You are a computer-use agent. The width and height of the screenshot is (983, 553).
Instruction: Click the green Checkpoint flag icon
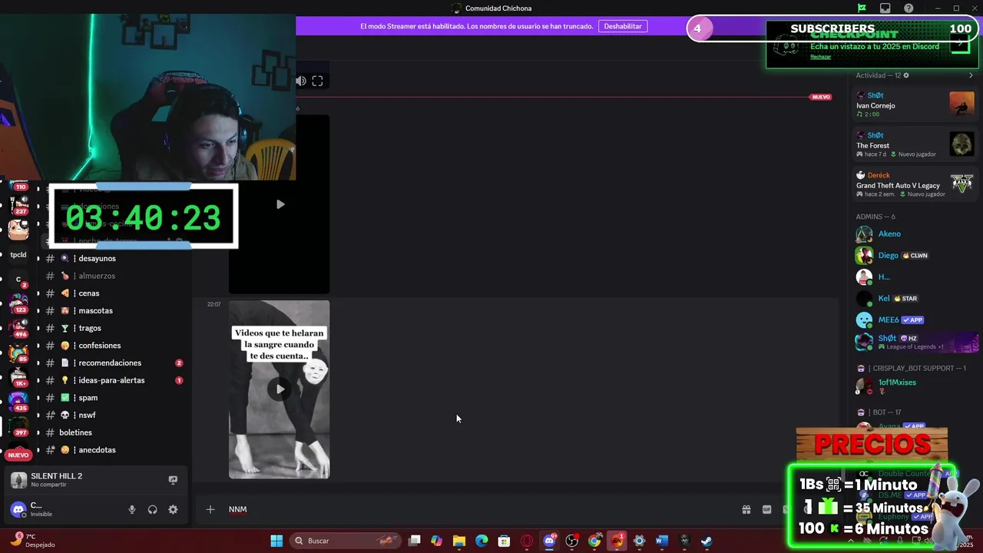click(x=862, y=8)
